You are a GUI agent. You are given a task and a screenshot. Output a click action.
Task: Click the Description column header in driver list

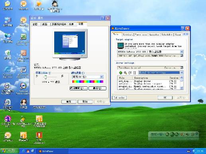150,78
